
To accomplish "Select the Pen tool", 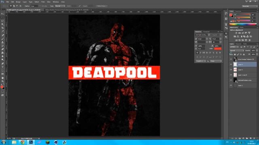I will pos(2,64).
